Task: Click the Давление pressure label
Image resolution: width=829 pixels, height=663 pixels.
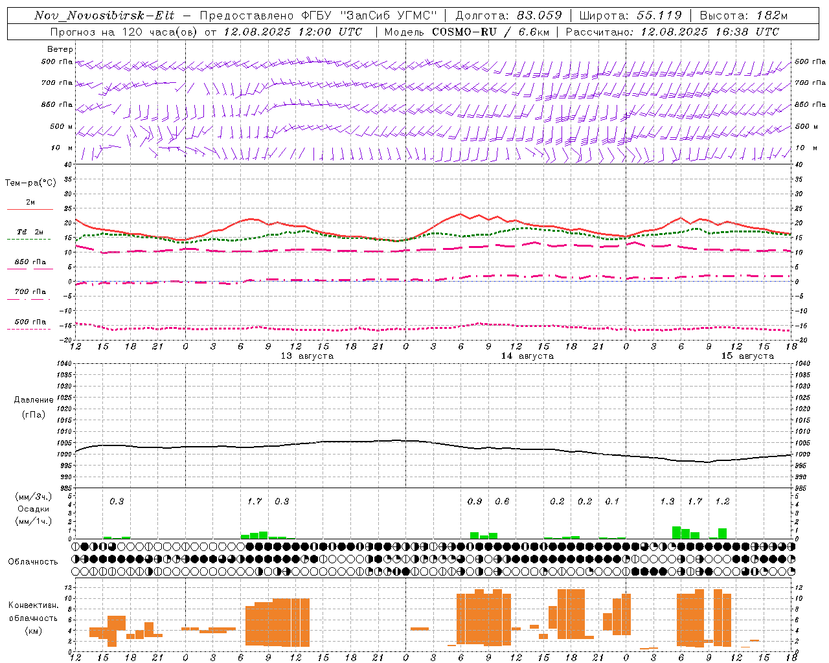Action: coord(34,400)
